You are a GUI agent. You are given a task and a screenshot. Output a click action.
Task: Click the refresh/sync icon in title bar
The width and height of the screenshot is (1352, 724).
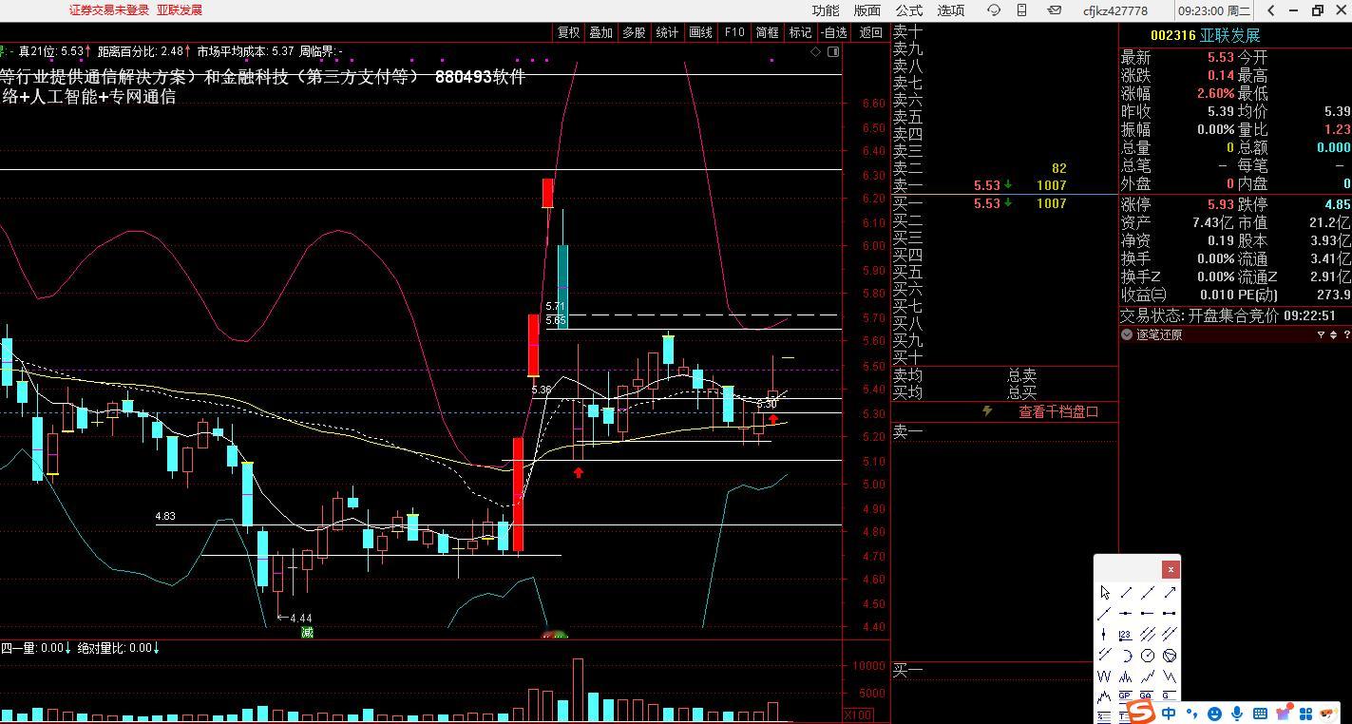[994, 10]
